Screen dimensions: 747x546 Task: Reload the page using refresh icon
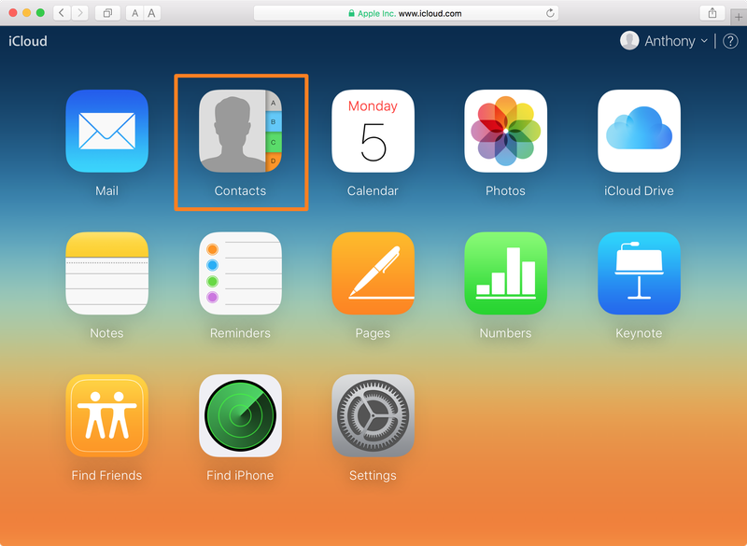550,13
